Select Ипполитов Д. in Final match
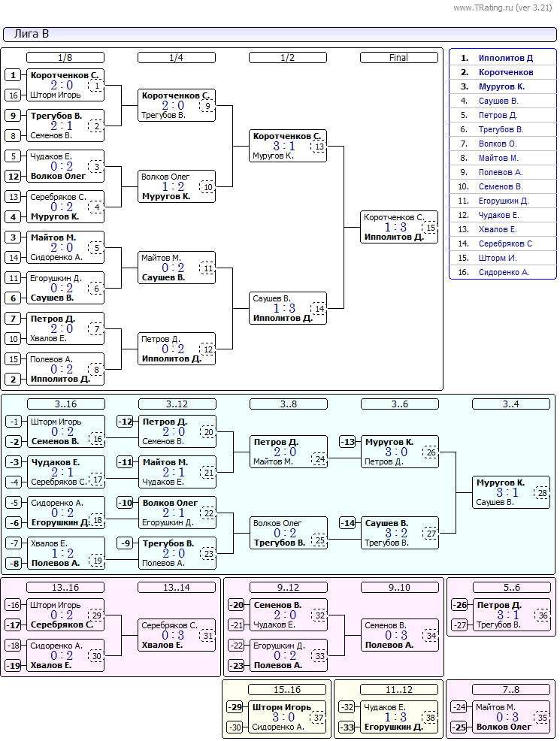The height and width of the screenshot is (741, 560). pos(394,237)
